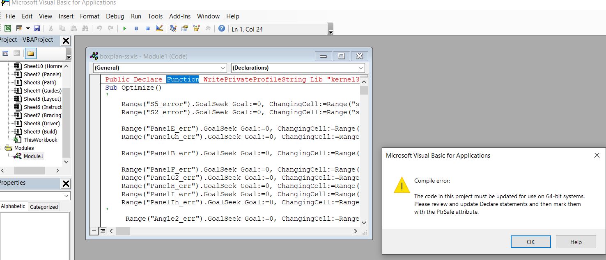Select Sheet9 (Build) in project tree
606x260 pixels.
(x=40, y=131)
